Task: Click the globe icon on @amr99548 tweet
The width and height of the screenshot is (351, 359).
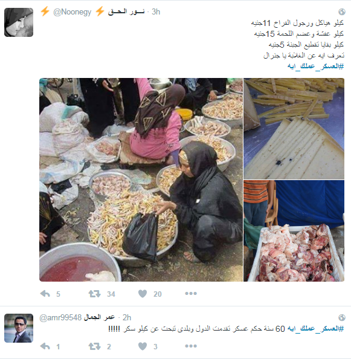Action: 341,317
